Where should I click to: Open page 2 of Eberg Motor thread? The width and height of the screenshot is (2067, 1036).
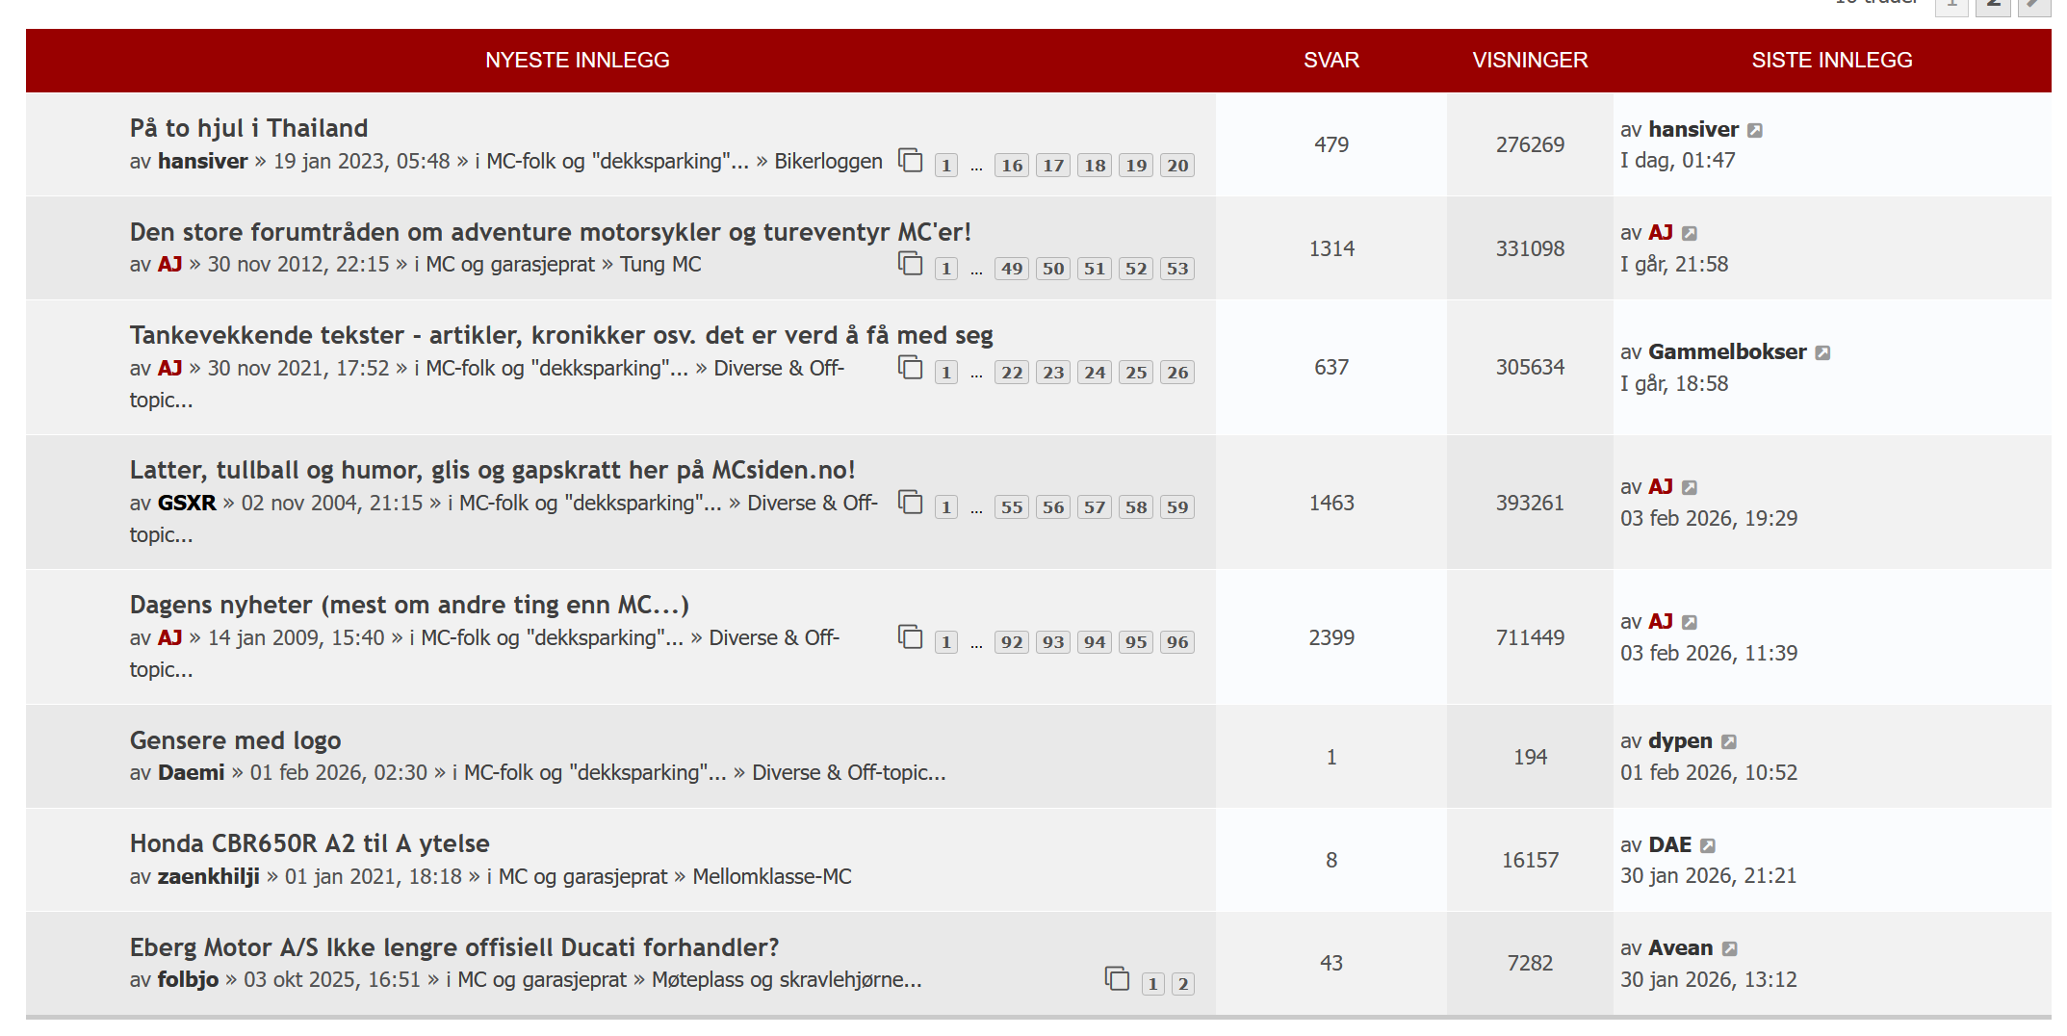[1183, 984]
